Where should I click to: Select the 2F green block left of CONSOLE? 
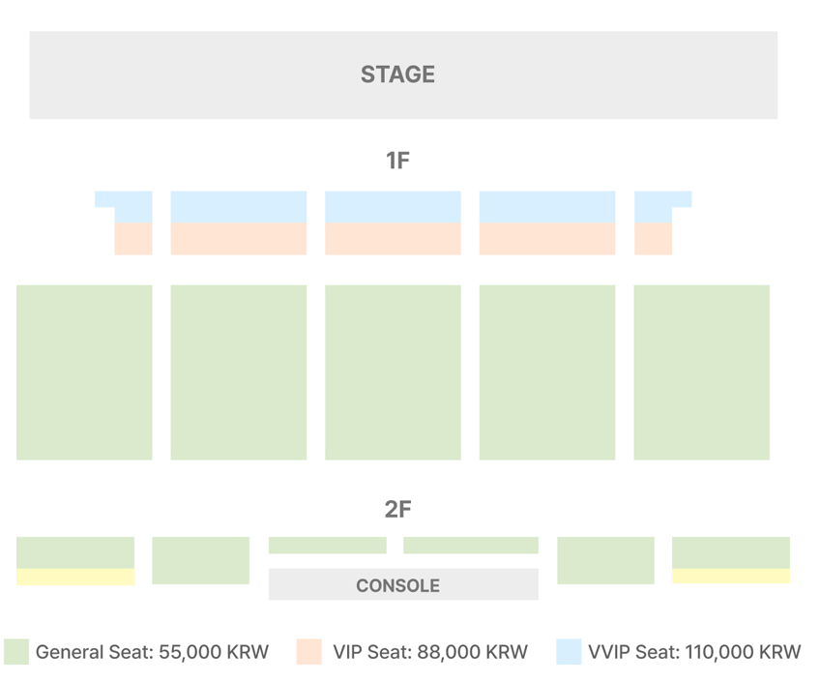click(200, 560)
